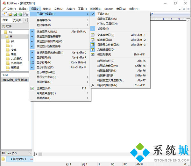Open the 文档(D) menu
191x166 pixels.
pos(59,9)
